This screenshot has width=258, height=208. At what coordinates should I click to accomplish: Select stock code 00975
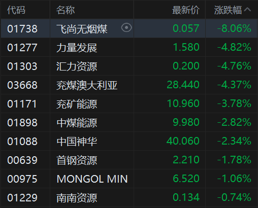22,179
